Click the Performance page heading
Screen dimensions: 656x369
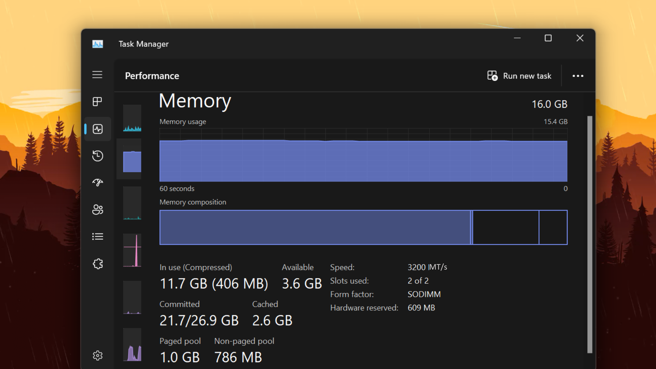(x=152, y=76)
